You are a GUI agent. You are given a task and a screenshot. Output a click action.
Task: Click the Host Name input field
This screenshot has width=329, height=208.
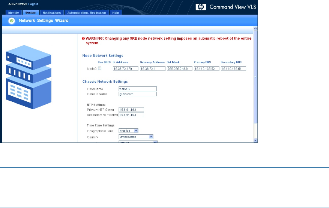pos(138,89)
